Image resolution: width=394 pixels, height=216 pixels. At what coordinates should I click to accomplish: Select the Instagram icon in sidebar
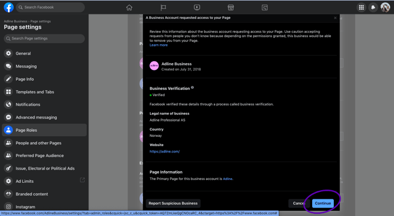coord(9,207)
